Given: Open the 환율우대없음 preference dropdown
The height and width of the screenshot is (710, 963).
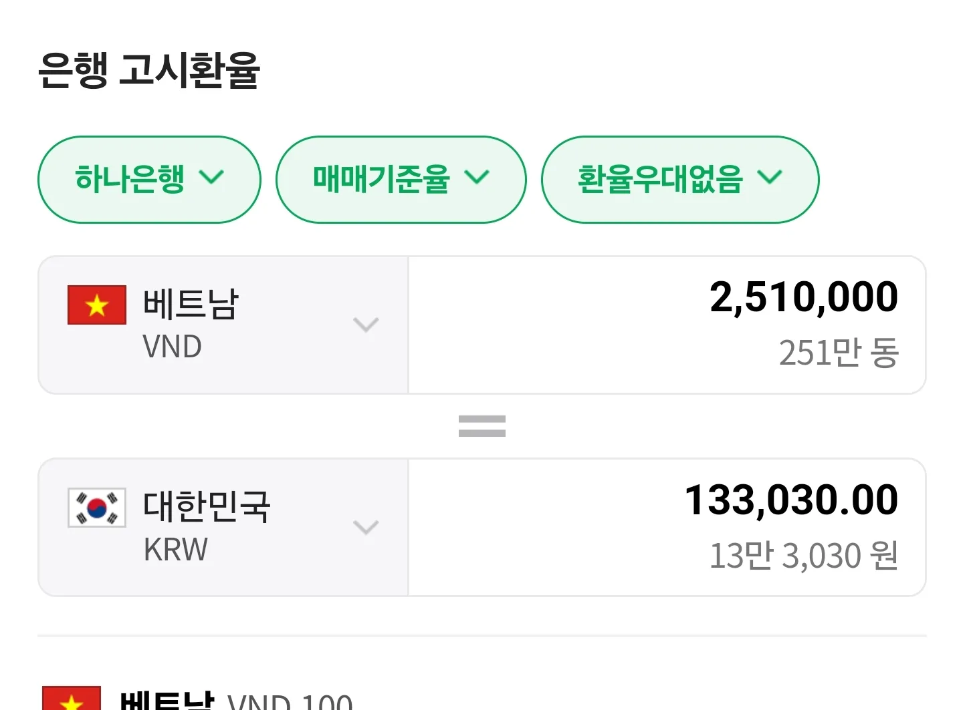Looking at the screenshot, I should pos(680,180).
